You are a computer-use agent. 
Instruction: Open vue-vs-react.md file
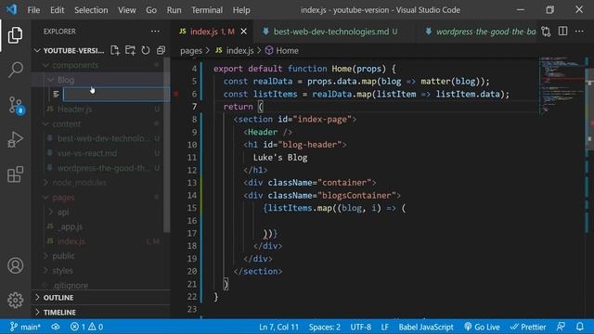click(87, 153)
